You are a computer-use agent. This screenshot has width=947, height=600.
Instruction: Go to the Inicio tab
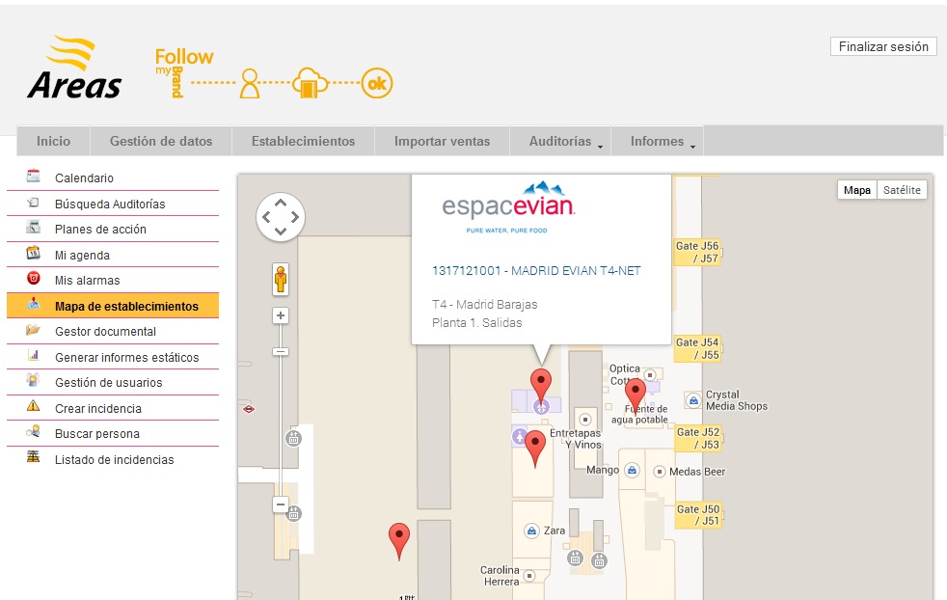(53, 142)
